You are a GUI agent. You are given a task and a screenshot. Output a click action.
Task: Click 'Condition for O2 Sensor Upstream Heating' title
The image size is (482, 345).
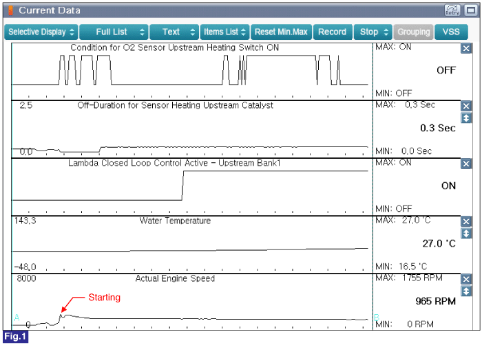175,47
